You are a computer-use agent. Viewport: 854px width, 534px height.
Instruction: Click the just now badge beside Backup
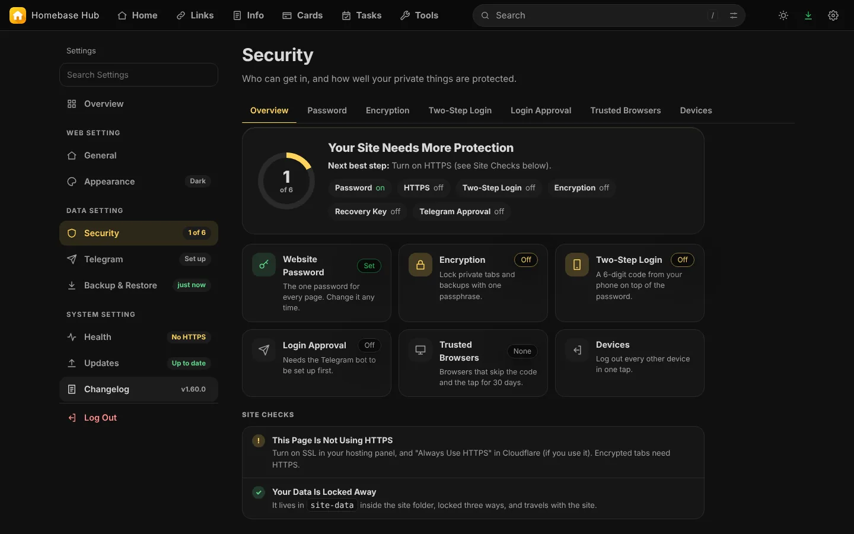click(192, 285)
